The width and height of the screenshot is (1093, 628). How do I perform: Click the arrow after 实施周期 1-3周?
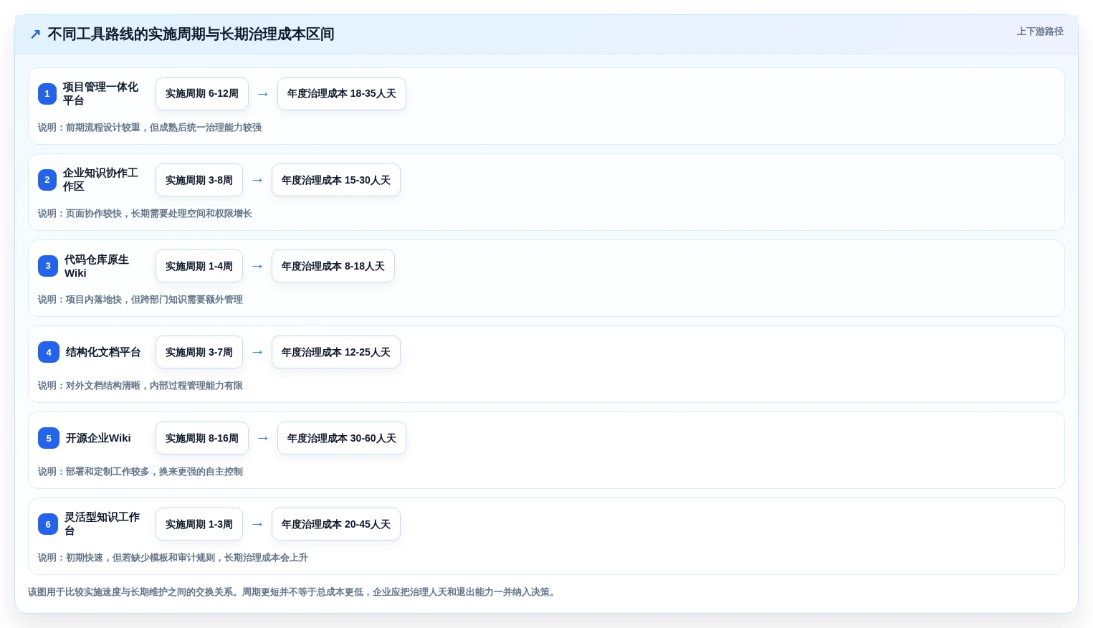click(257, 524)
